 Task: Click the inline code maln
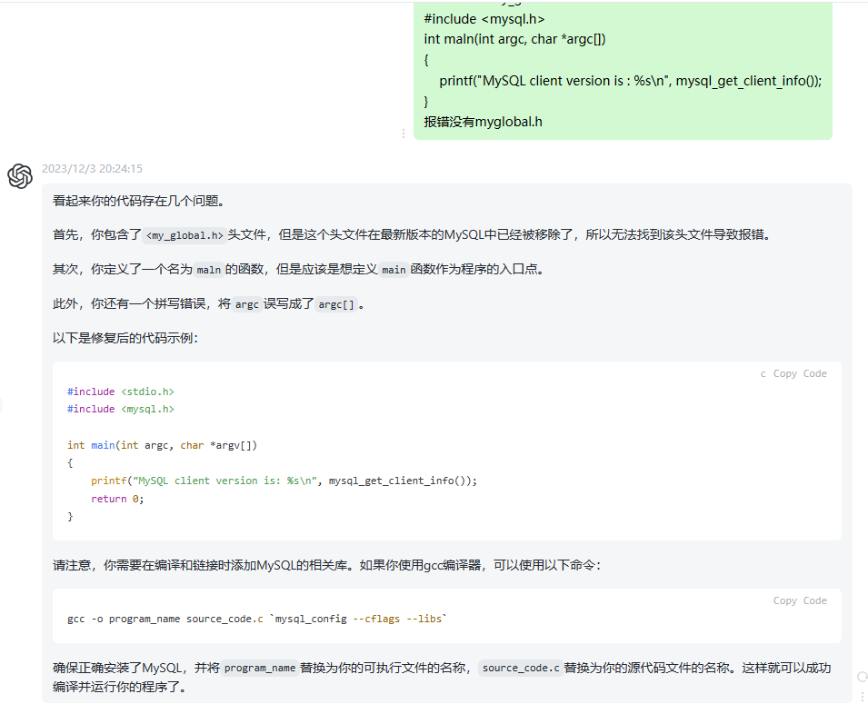point(209,270)
